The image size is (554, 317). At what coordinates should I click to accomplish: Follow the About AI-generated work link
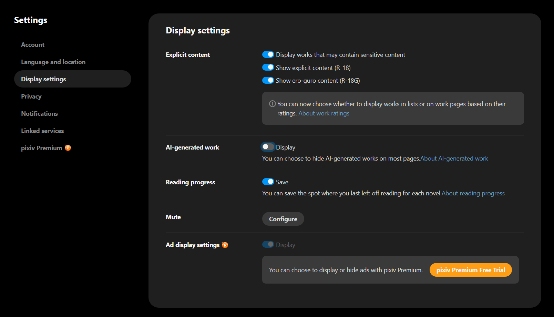(454, 158)
